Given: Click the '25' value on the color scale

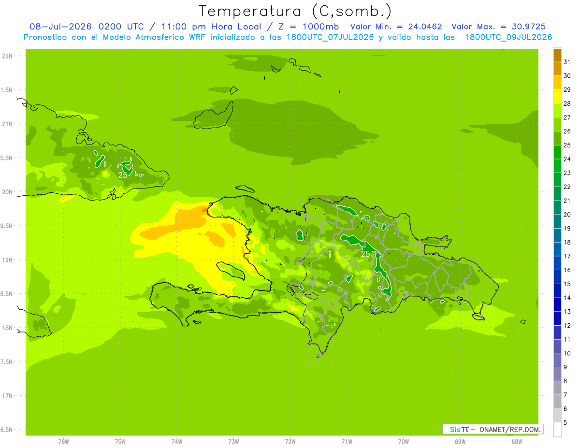Looking at the screenshot, I should [x=567, y=145].
